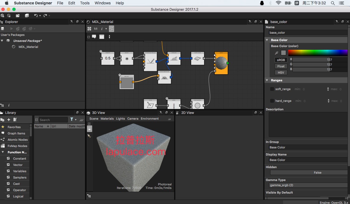Screen dimensions: 350x204
Task: Select the sRGB color mode
Action: (281, 60)
